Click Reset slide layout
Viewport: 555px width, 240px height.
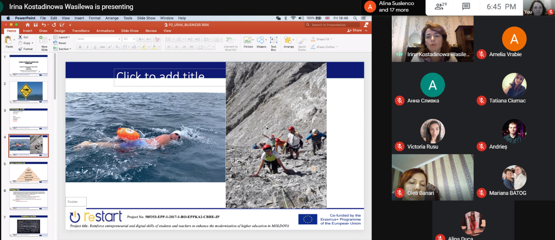tap(60, 43)
